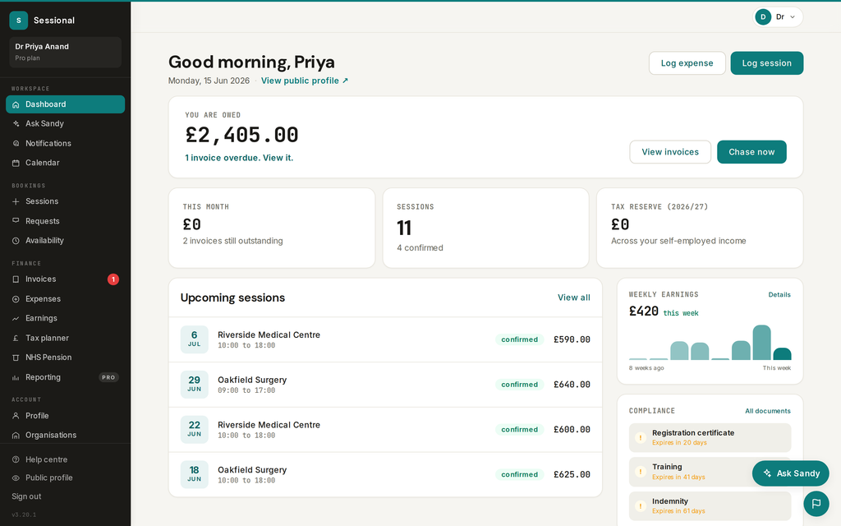841x526 pixels.
Task: Open the Tax planner page
Action: coord(66,338)
